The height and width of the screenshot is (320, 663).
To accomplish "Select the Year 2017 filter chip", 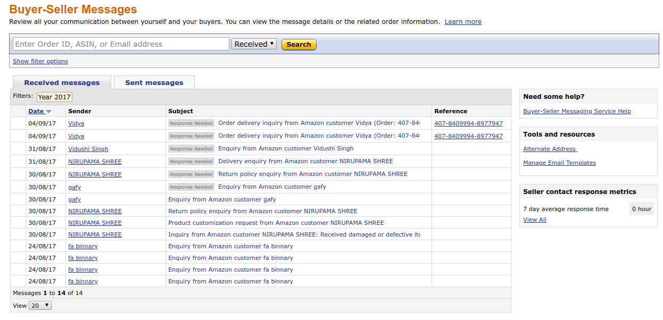I will (x=54, y=97).
